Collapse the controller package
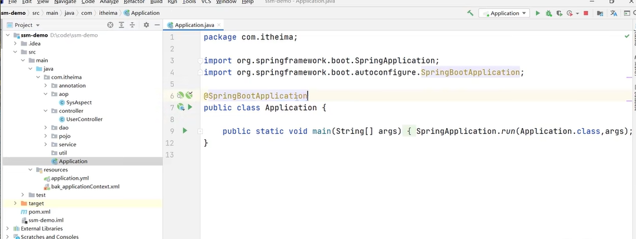636x239 pixels. 46,111
